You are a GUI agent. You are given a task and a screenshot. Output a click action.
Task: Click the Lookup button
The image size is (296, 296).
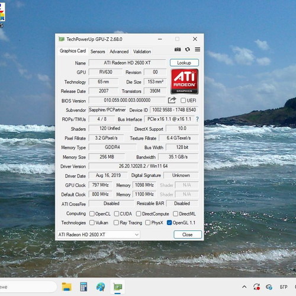click(x=184, y=63)
